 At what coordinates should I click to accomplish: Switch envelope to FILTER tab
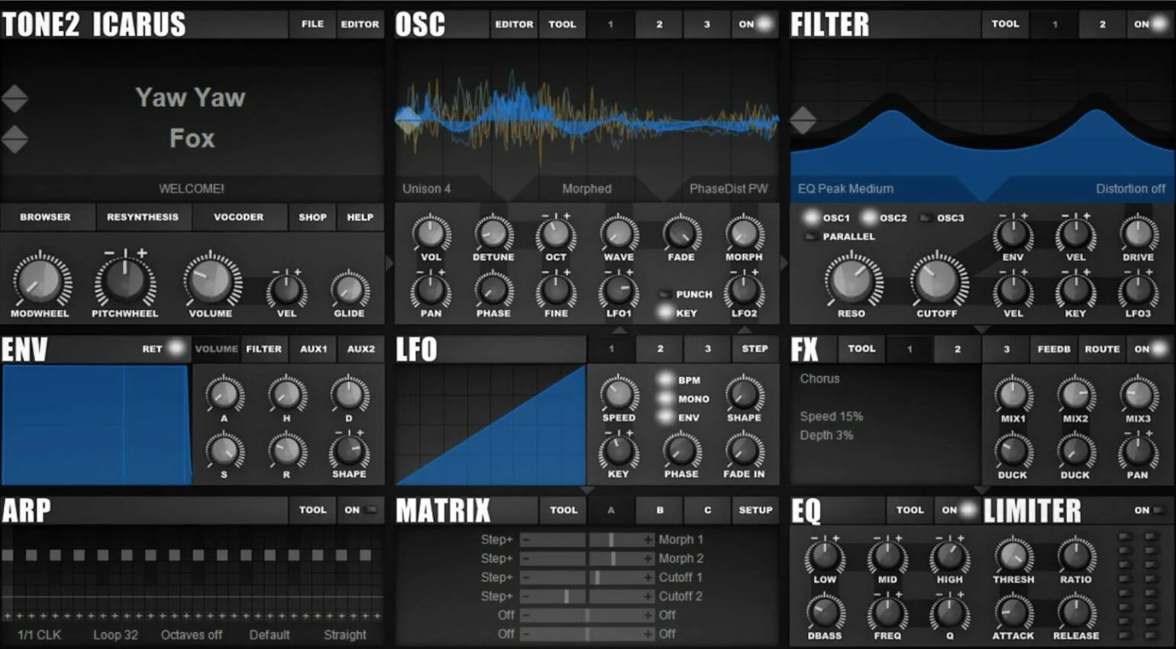[263, 349]
